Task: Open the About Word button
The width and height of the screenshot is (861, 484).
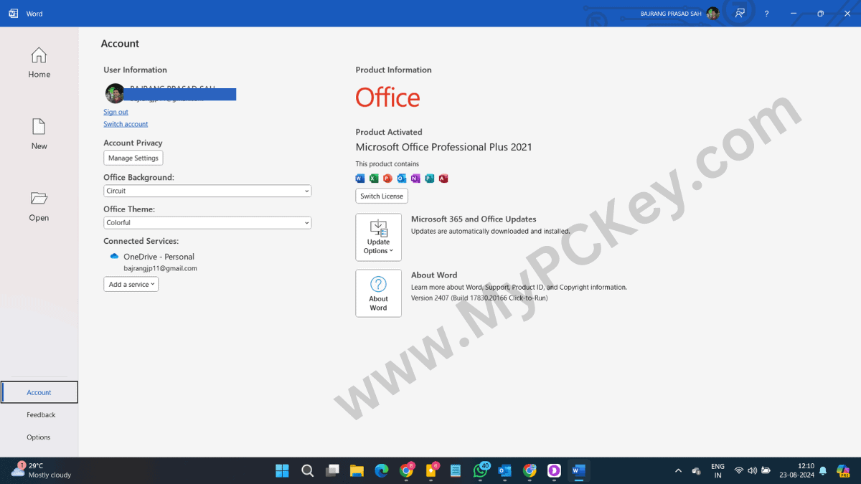Action: pyautogui.click(x=379, y=293)
